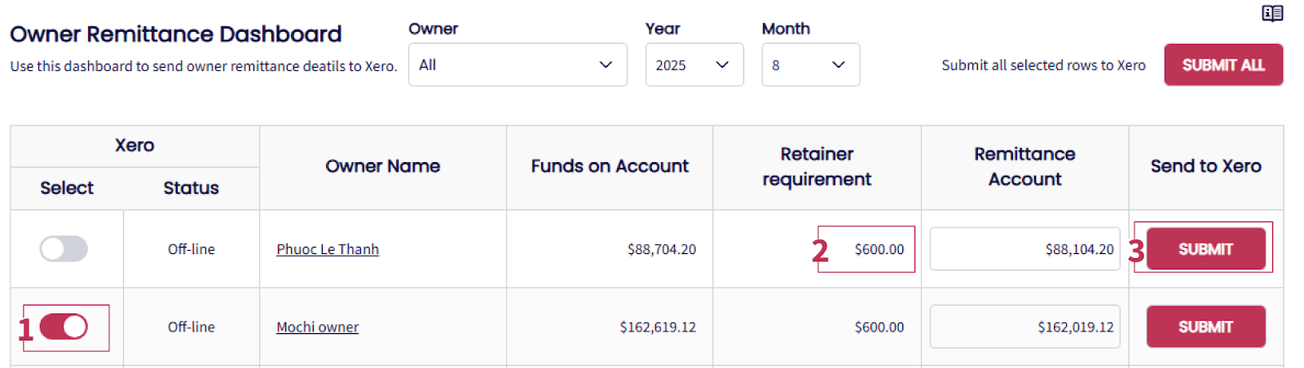Click Mochi owner's Off-line status cell
The image size is (1304, 368).
point(192,327)
